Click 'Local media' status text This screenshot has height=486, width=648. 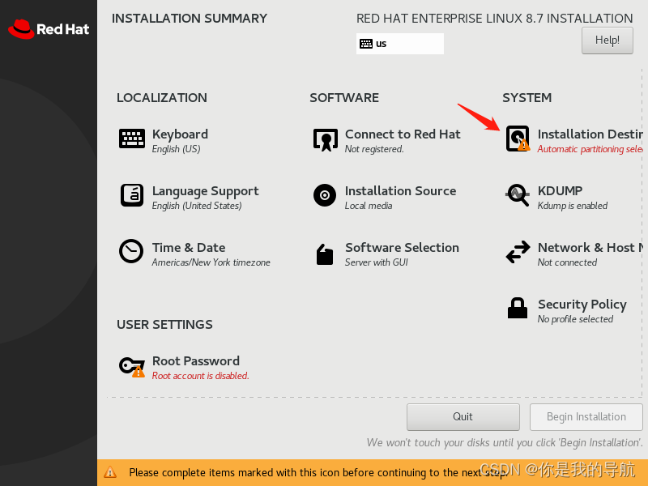(369, 206)
